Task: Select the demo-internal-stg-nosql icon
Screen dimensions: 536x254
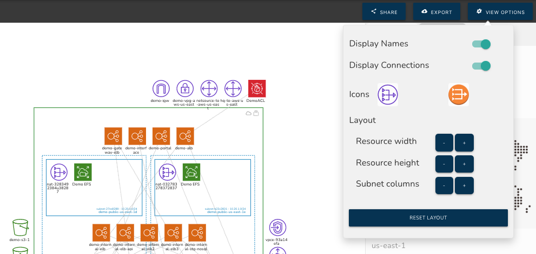Action: click(x=197, y=233)
